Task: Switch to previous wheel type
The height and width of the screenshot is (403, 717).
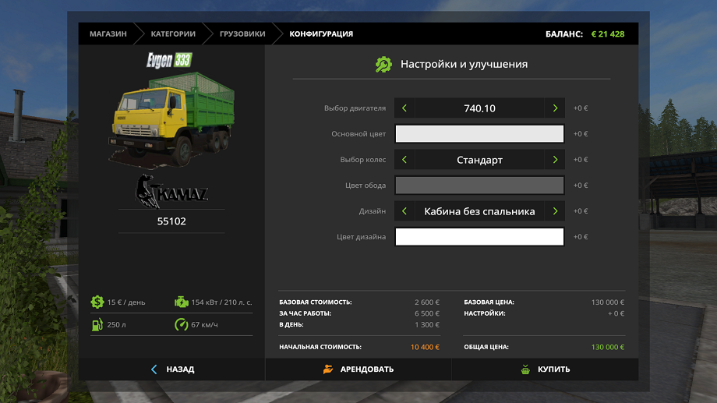Action: (404, 160)
